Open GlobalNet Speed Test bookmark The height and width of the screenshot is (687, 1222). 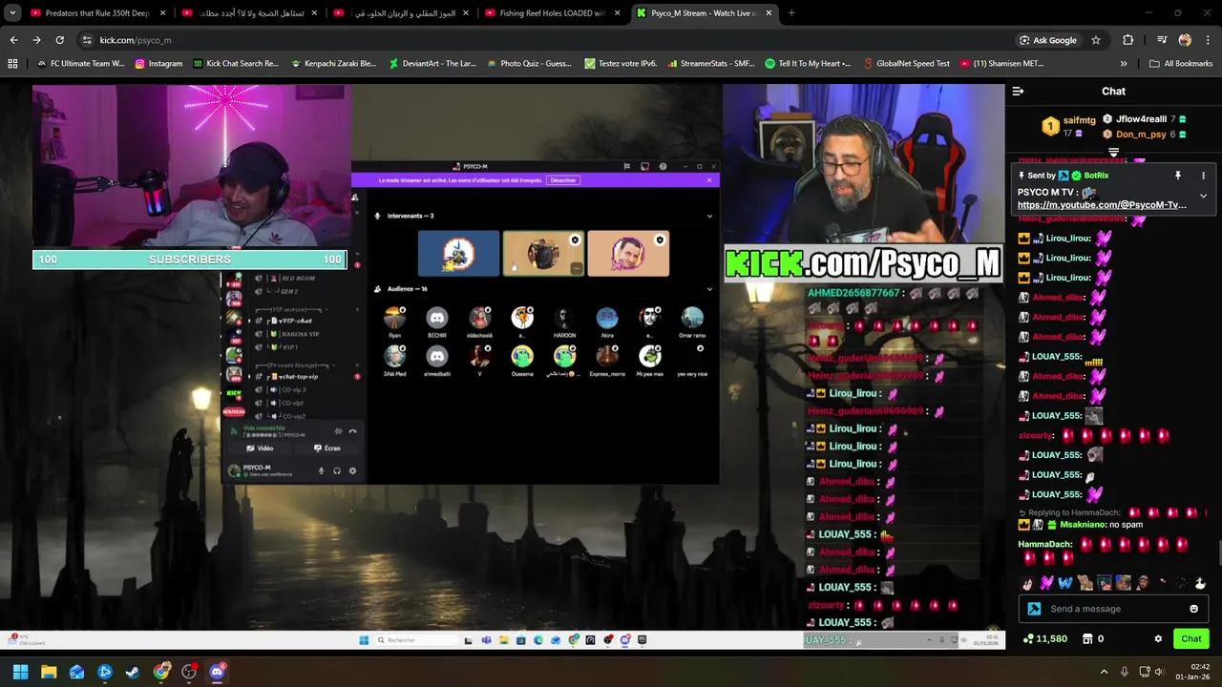coord(906,64)
